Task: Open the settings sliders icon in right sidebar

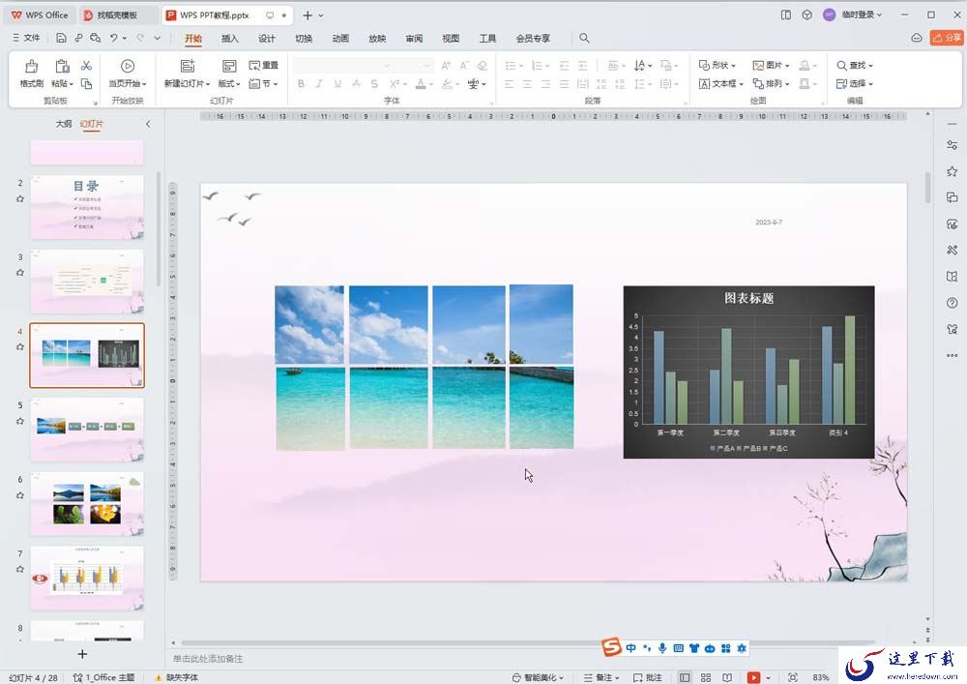Action: (952, 145)
